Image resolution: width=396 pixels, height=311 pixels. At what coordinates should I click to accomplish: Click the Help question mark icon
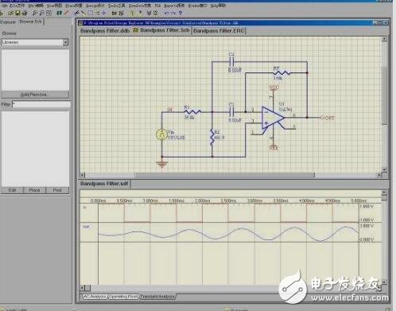(181, 13)
